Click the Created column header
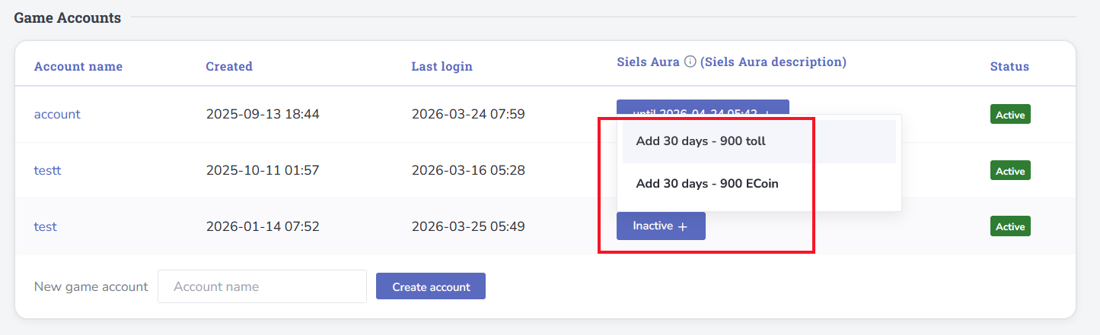 [229, 66]
